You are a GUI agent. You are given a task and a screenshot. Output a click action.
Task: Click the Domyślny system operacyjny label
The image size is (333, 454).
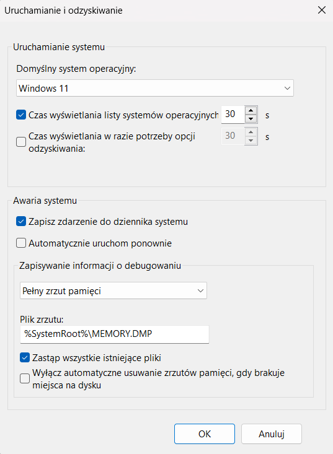[76, 69]
